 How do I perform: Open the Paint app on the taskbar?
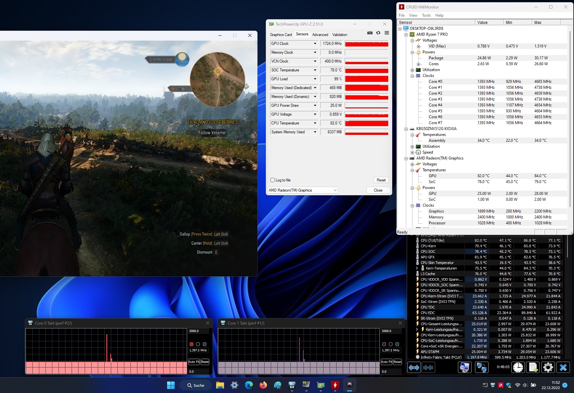click(278, 385)
